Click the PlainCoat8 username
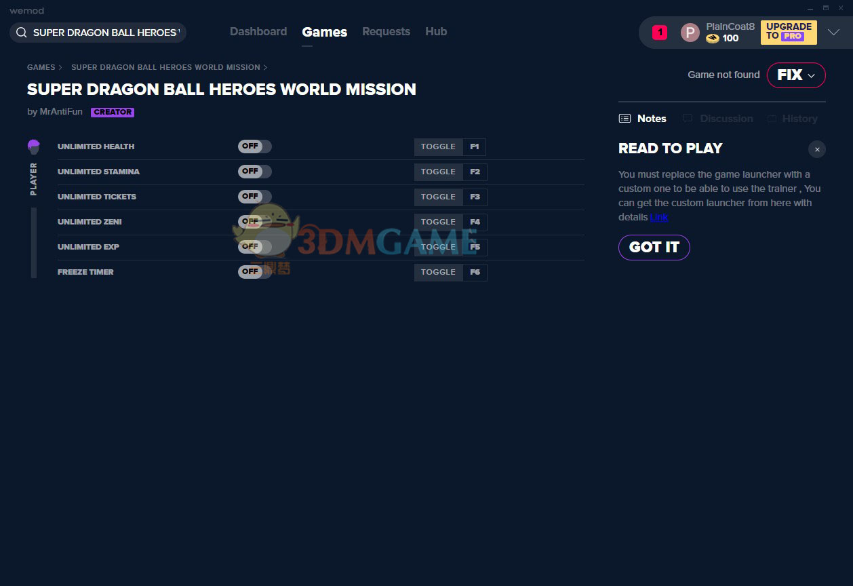This screenshot has width=853, height=586. pyautogui.click(x=730, y=26)
